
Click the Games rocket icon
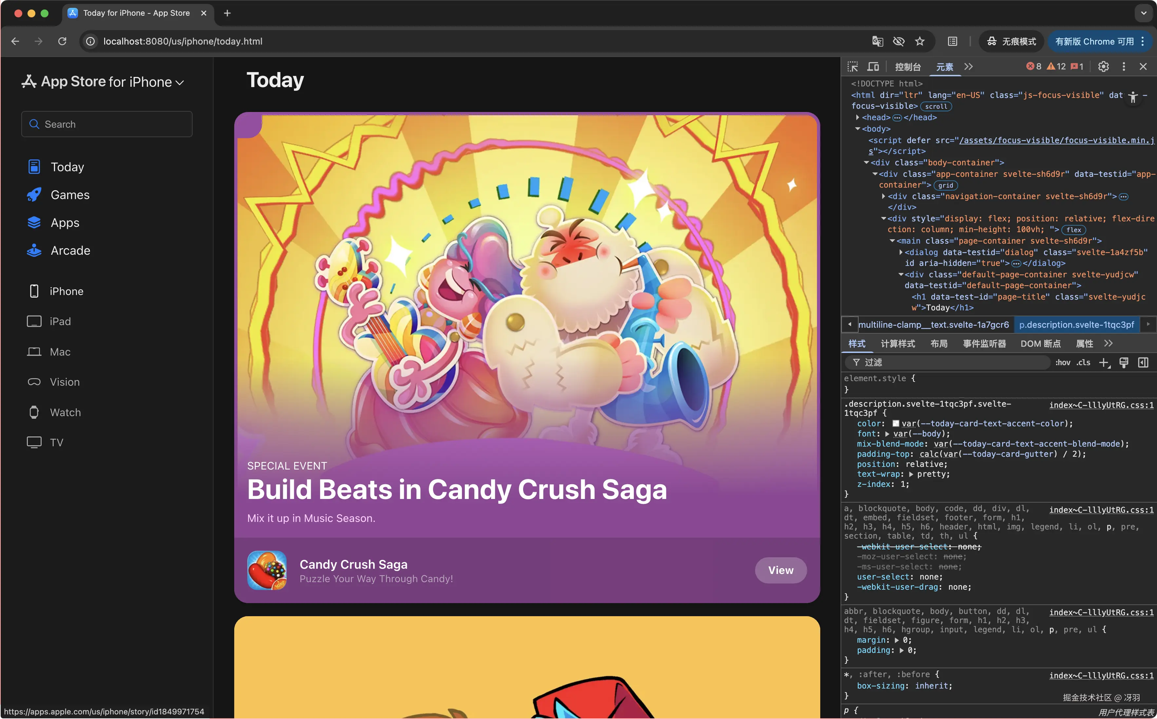click(x=34, y=195)
